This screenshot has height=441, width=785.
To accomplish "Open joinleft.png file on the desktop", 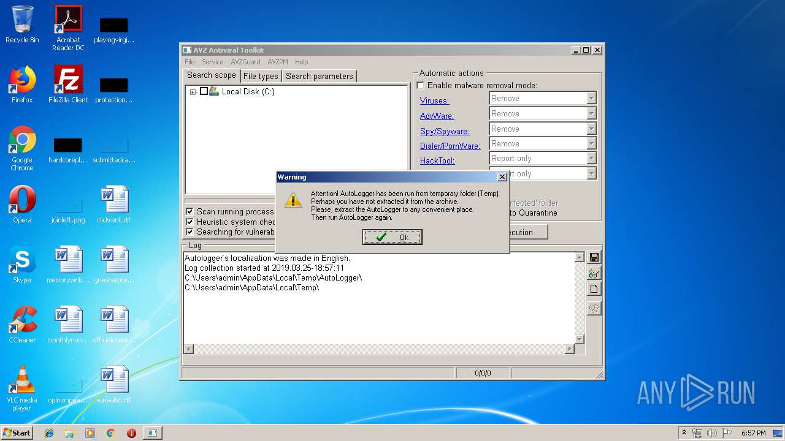I will click(68, 208).
